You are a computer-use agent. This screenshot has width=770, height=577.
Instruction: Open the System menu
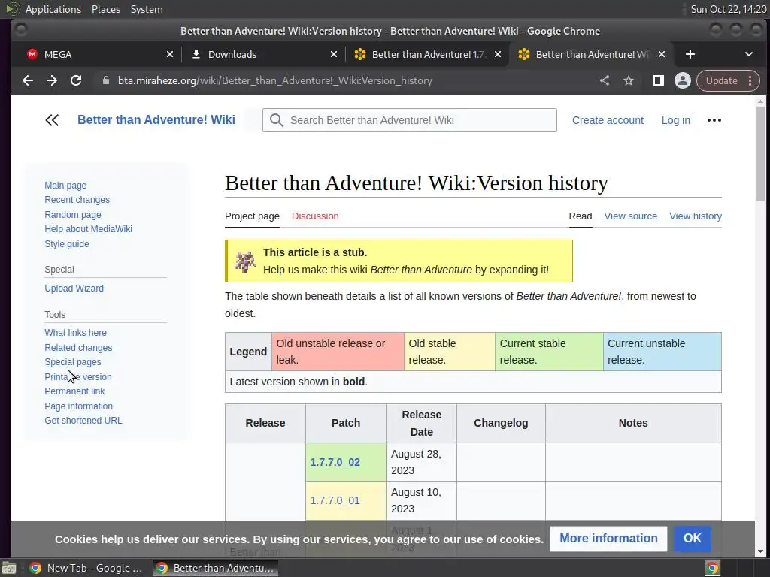point(147,9)
